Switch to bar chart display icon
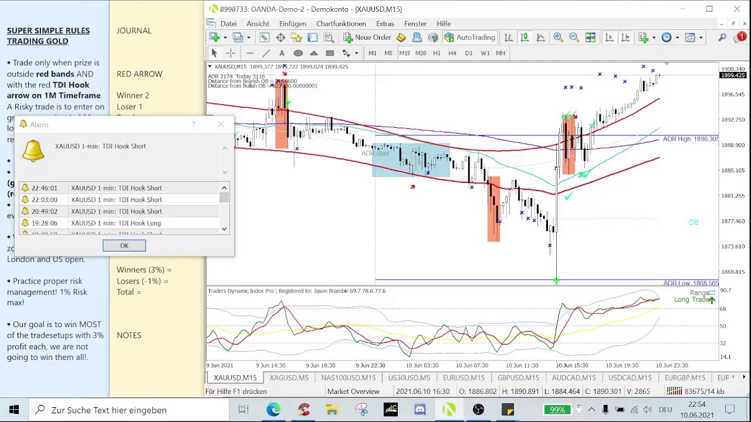751x422 pixels. (x=509, y=38)
